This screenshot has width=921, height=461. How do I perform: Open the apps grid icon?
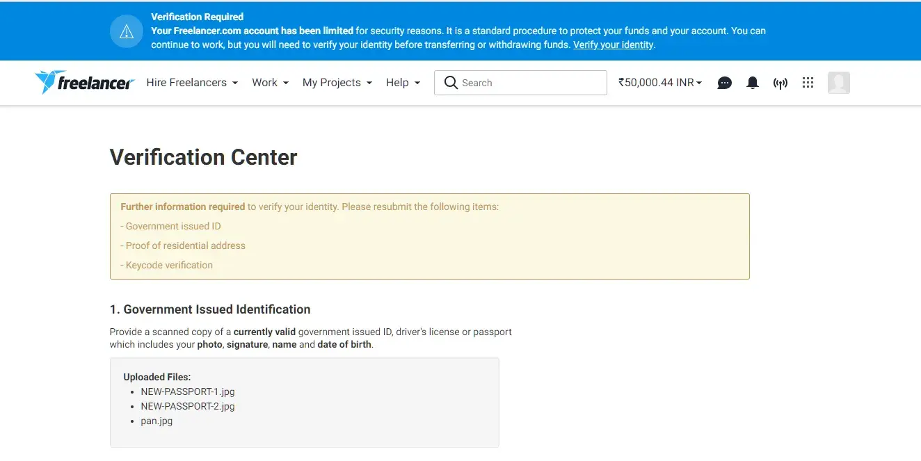(808, 83)
